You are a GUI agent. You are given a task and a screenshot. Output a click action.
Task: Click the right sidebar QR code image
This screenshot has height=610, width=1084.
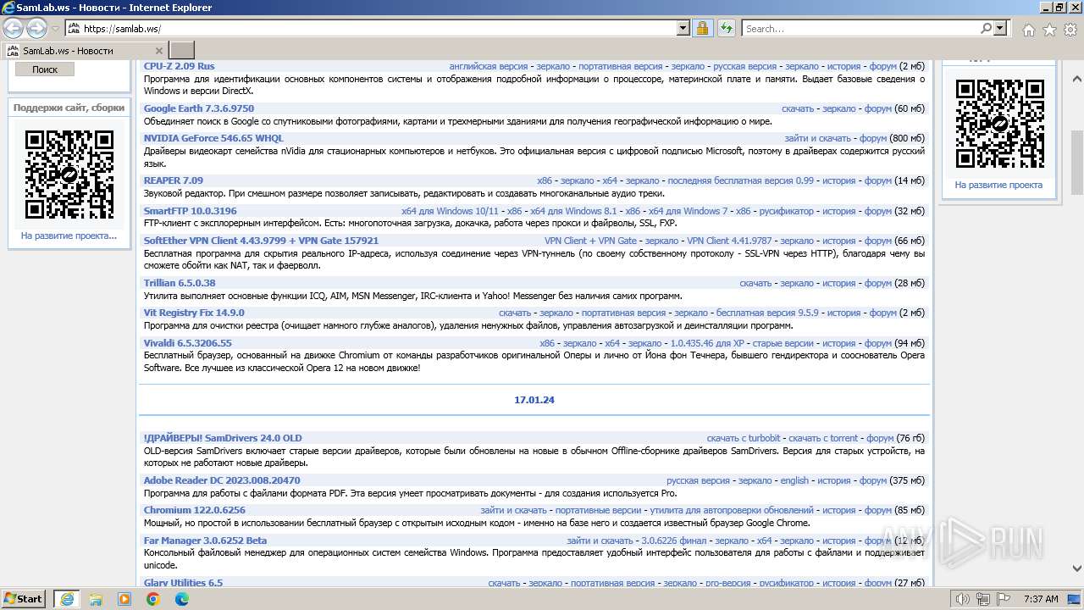pyautogui.click(x=999, y=124)
